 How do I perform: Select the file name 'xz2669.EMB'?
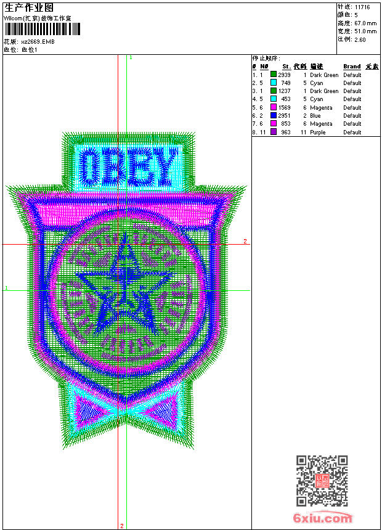[38, 41]
